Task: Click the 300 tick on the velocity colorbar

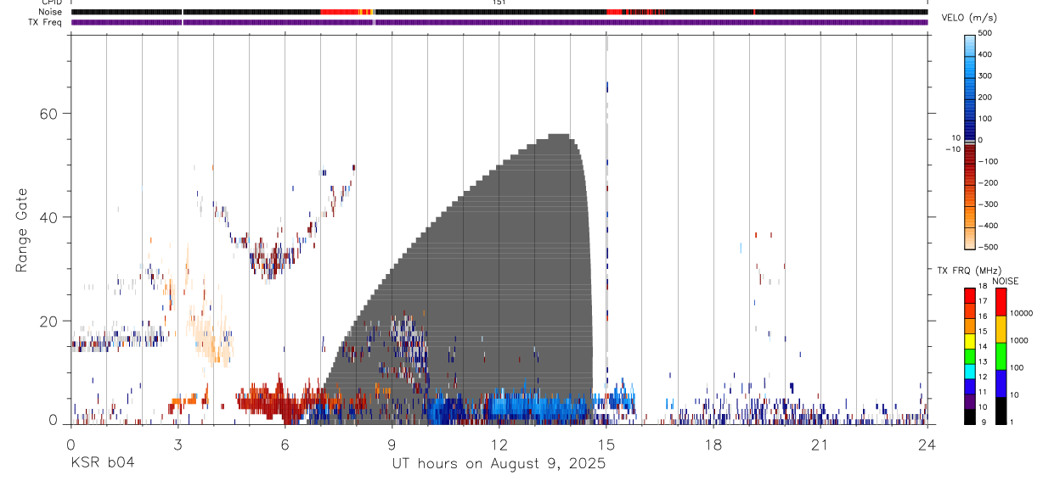Action: click(984, 76)
